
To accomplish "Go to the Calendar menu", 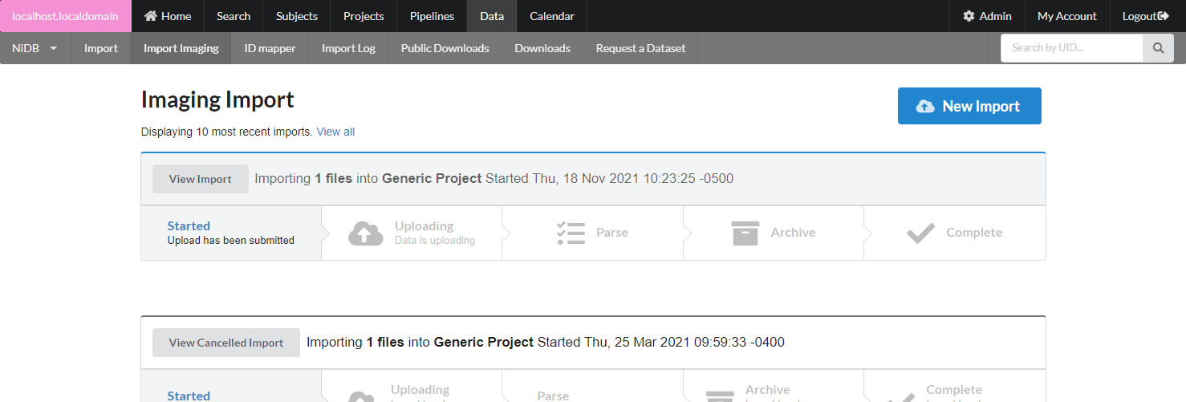I will [552, 16].
